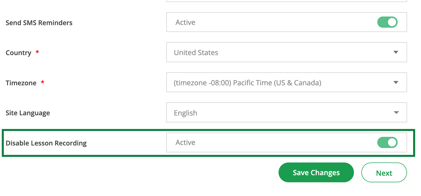Click the Disable Lesson Recording label
421x196 pixels.
point(46,143)
